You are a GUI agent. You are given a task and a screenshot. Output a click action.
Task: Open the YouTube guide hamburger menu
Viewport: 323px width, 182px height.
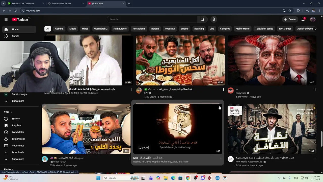point(6,19)
